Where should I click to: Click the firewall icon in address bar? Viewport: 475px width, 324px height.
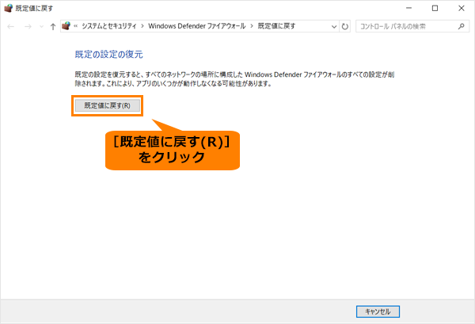click(66, 26)
